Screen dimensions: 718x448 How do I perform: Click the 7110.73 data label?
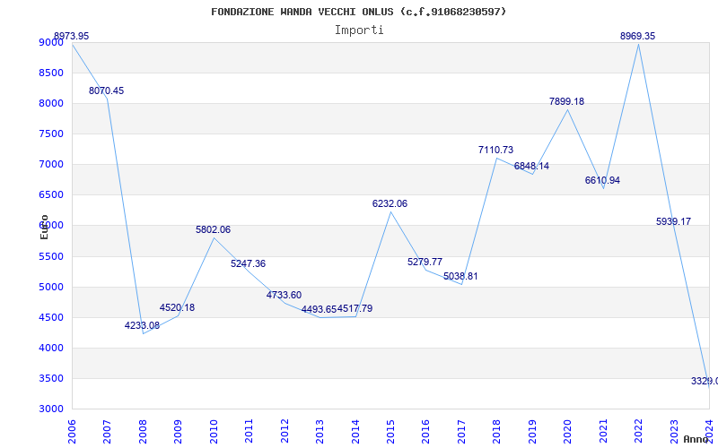(x=496, y=150)
